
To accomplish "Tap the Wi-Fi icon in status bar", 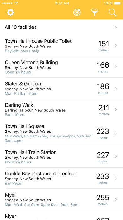I will (16, 3).
